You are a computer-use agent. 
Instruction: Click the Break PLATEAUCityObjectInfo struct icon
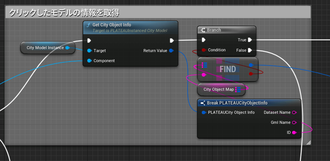click(203, 103)
